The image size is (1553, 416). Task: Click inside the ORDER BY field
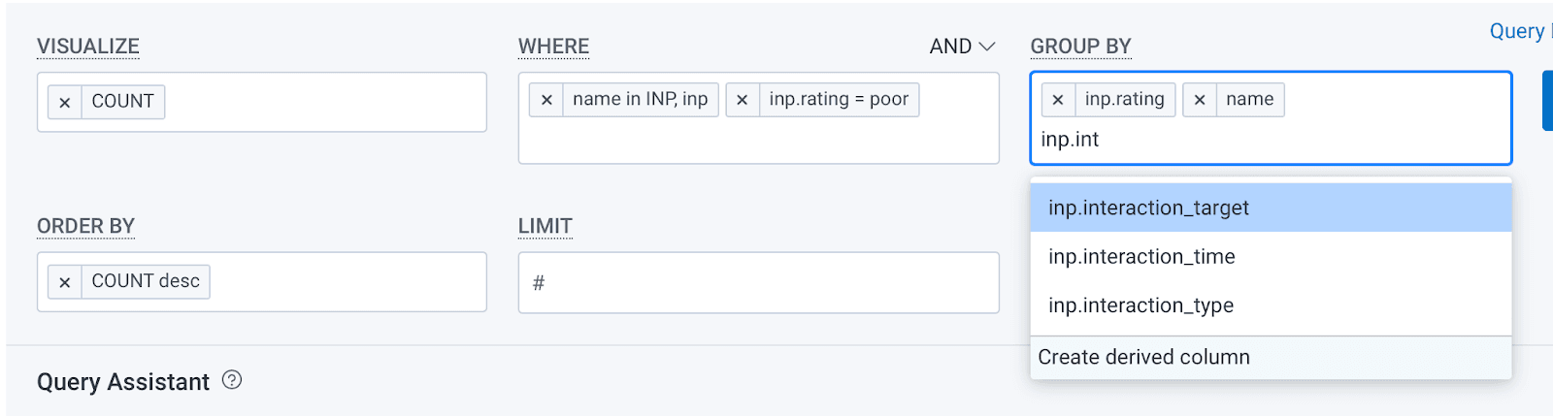click(340, 282)
